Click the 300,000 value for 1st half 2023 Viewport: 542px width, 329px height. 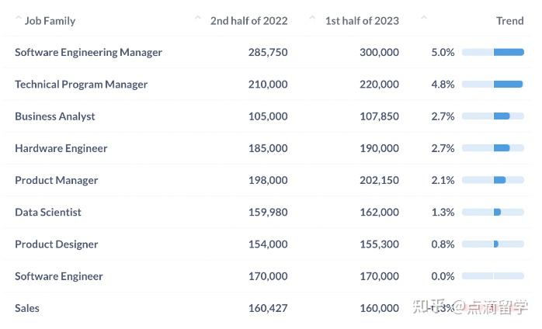[379, 52]
